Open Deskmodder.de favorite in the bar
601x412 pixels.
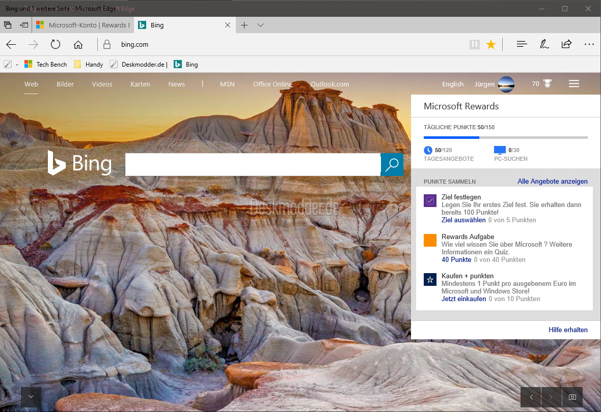click(139, 64)
